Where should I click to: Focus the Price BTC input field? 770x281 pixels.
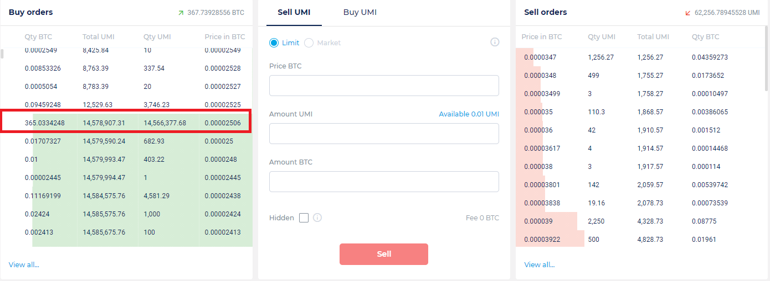(x=384, y=86)
